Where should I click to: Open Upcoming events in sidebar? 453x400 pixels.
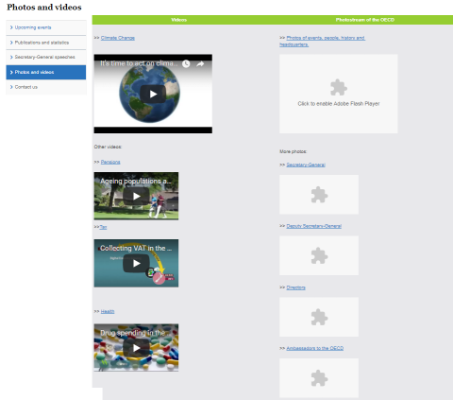pyautogui.click(x=46, y=27)
